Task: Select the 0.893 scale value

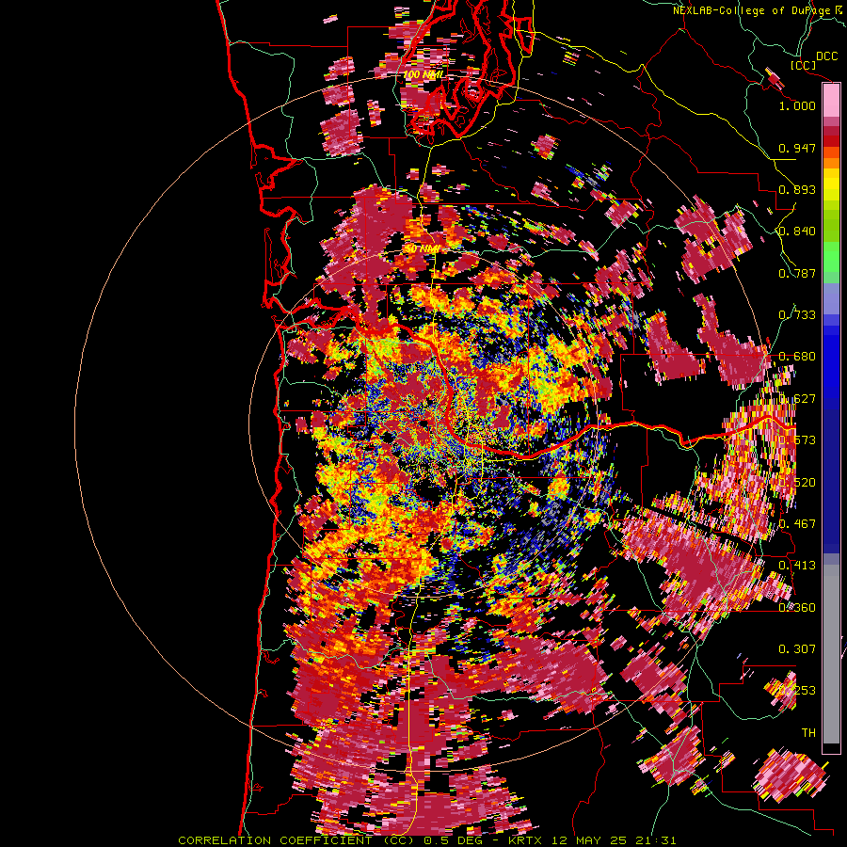Action: click(797, 189)
